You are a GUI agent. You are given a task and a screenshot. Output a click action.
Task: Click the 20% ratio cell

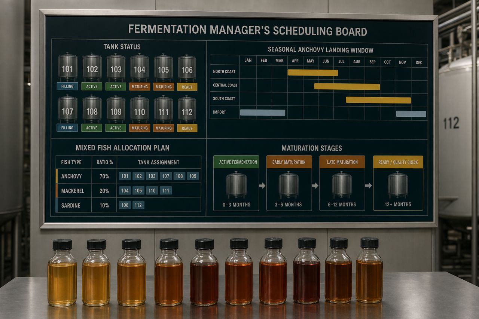(x=104, y=191)
